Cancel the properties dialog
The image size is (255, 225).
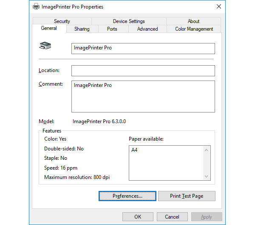click(172, 216)
